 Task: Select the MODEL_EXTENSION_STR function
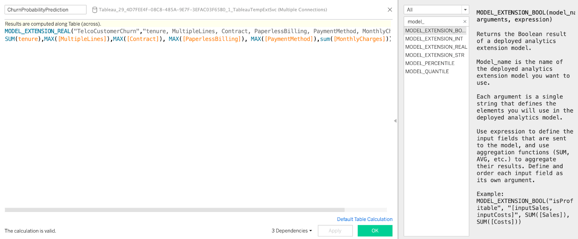click(x=435, y=55)
